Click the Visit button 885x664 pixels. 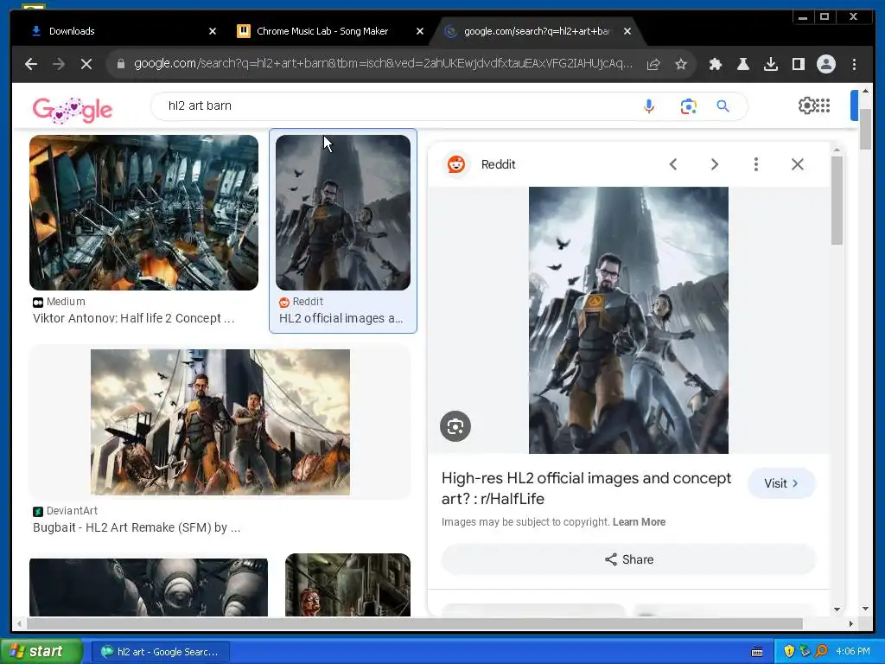781,483
